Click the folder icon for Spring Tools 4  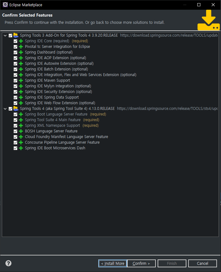[x=16, y=109]
